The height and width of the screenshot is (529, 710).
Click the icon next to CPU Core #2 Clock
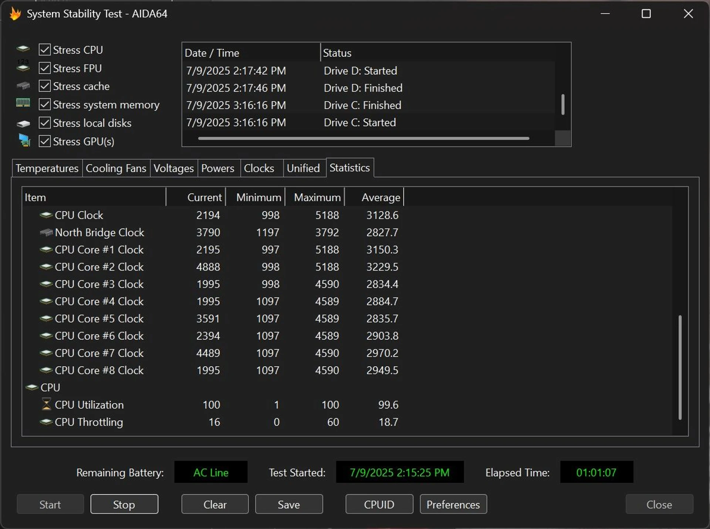pyautogui.click(x=46, y=267)
